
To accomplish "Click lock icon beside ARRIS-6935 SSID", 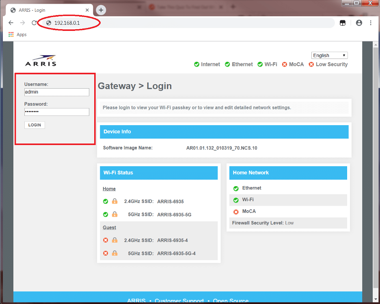I will pyautogui.click(x=114, y=201).
